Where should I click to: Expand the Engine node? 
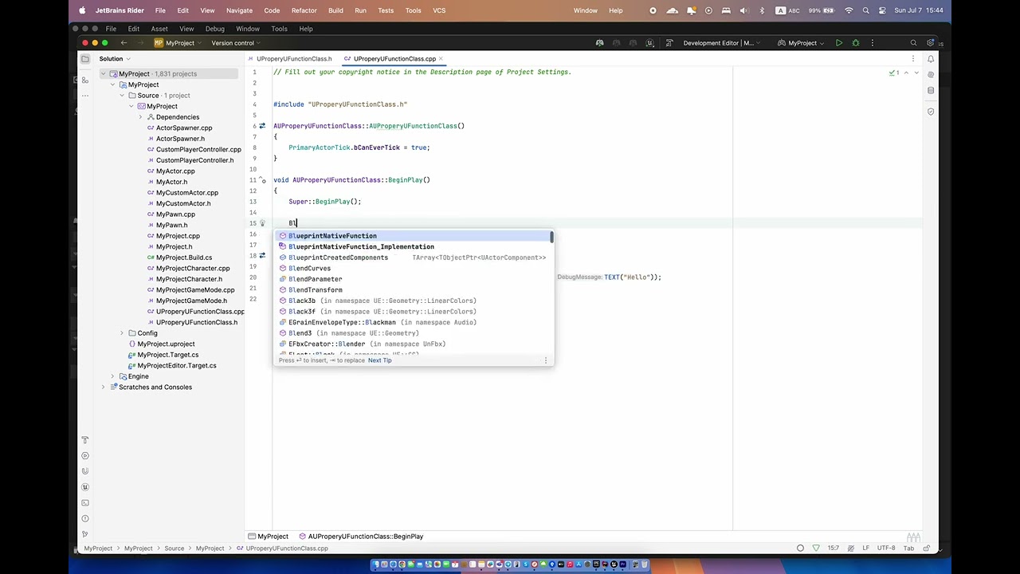[x=112, y=376]
